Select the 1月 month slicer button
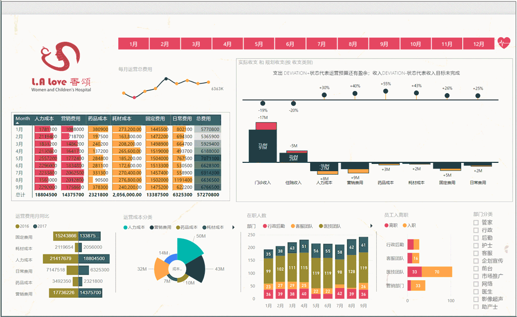Screen dimensions: 517x317 pyautogui.click(x=133, y=43)
